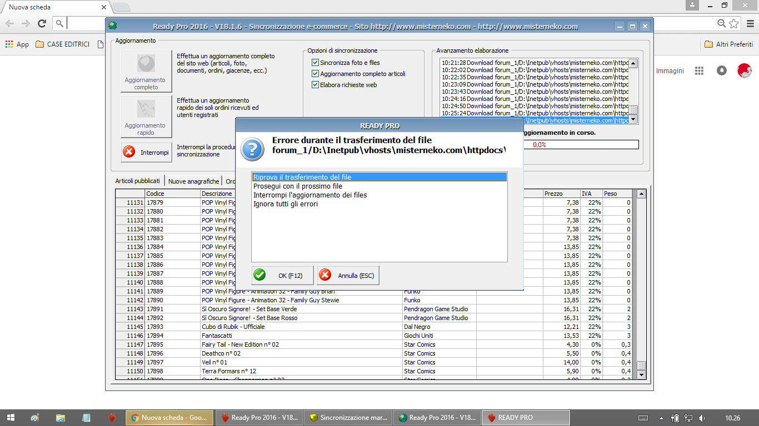Click the articles table scroll-up arrow
This screenshot has height=426, width=759.
642,194
